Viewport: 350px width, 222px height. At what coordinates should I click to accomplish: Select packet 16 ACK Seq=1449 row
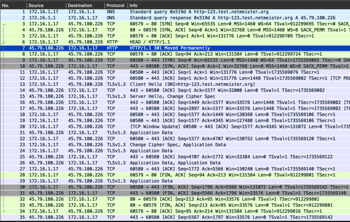coord(175,102)
